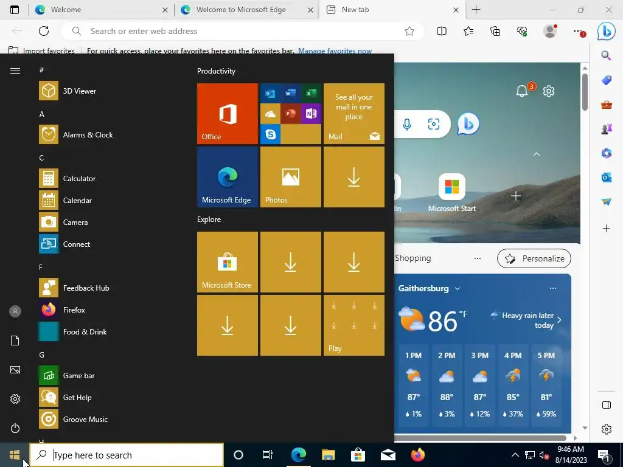Open Microsoft Store on the taskbar
This screenshot has height=467, width=623.
[358, 455]
